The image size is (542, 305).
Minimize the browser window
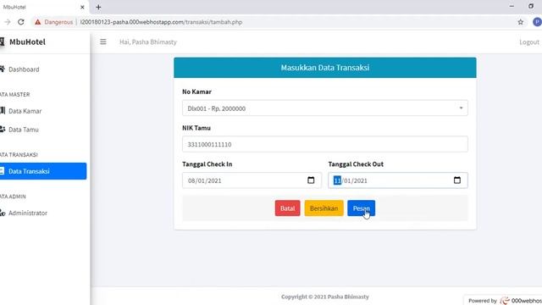tap(512, 6)
